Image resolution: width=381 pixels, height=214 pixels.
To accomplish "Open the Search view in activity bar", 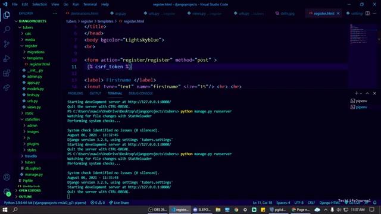I will tap(7, 29).
